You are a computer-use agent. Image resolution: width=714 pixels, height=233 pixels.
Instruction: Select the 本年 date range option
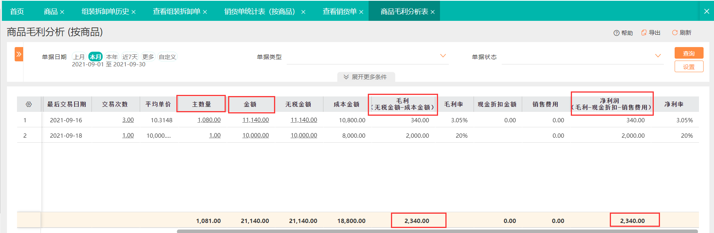click(112, 57)
